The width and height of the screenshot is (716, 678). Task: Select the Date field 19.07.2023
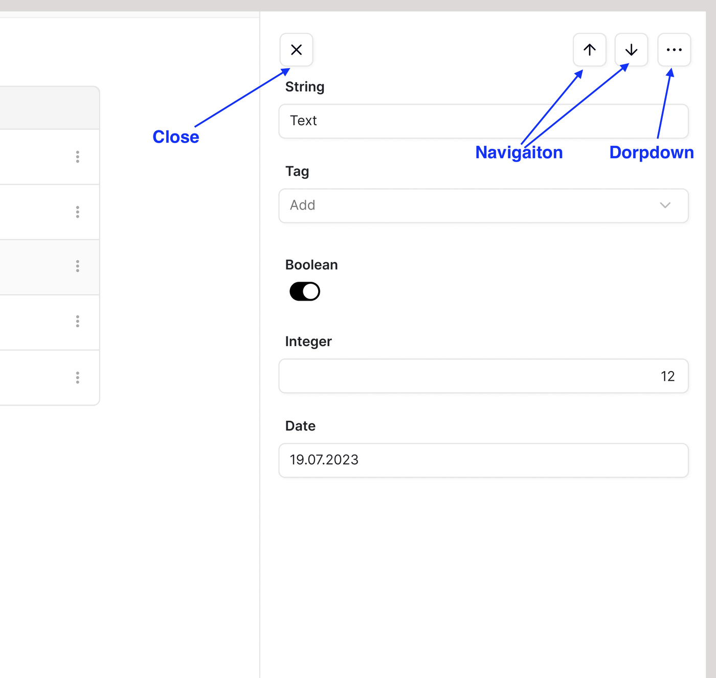[x=483, y=460]
